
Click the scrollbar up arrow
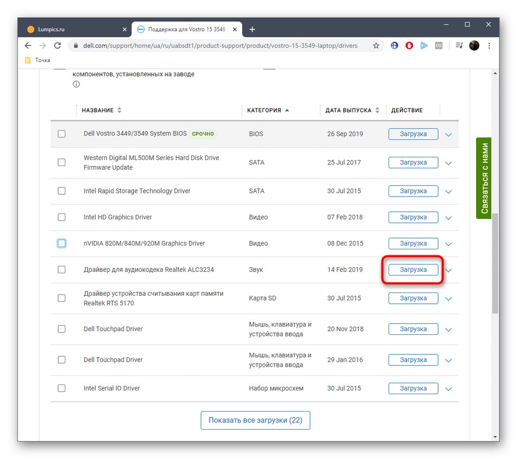[x=495, y=74]
